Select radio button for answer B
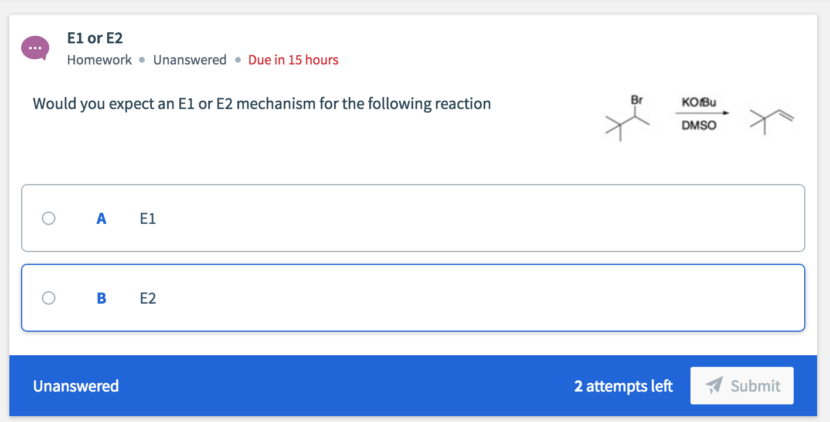Viewport: 830px width, 422px height. point(49,298)
